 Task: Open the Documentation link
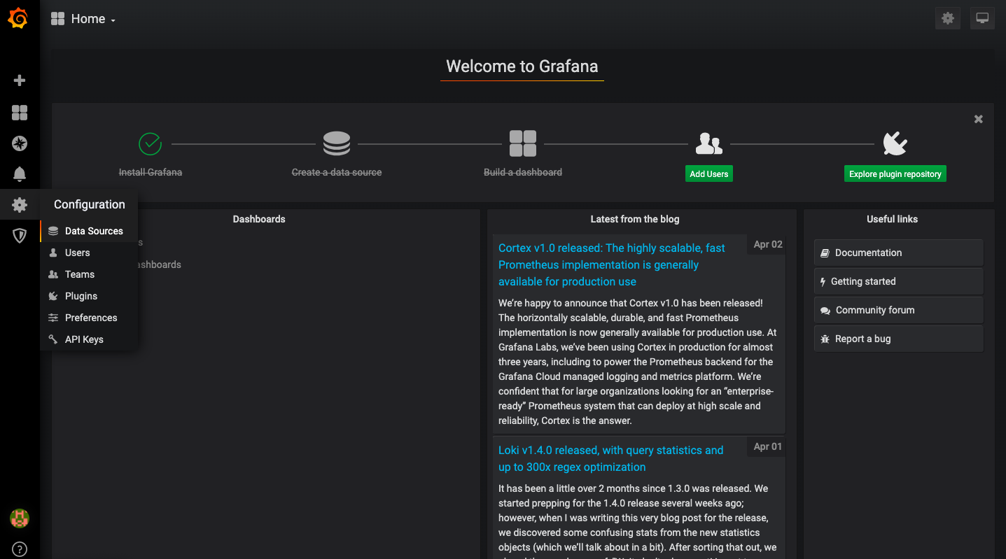[899, 253]
